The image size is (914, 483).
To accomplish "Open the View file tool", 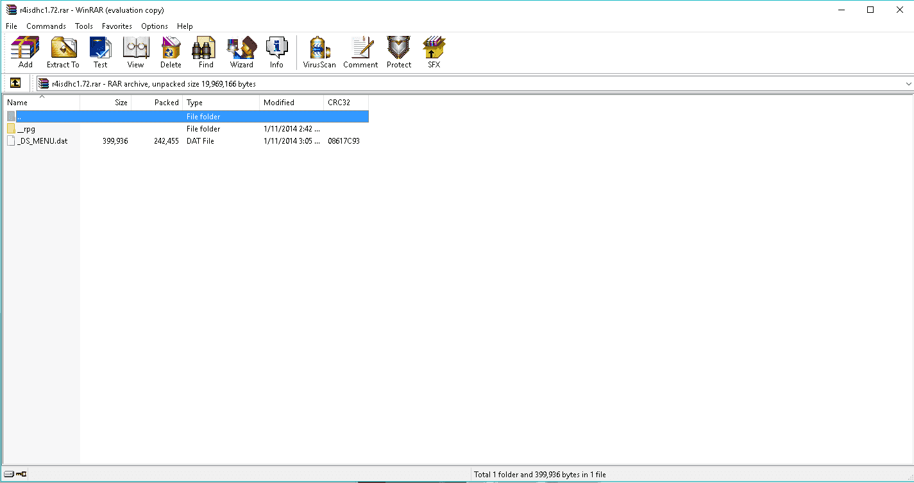I will tap(135, 52).
